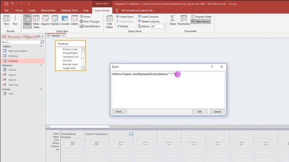Click the horizontal scrollbar left arrow
289x162 pixels.
pyautogui.click(x=47, y=126)
